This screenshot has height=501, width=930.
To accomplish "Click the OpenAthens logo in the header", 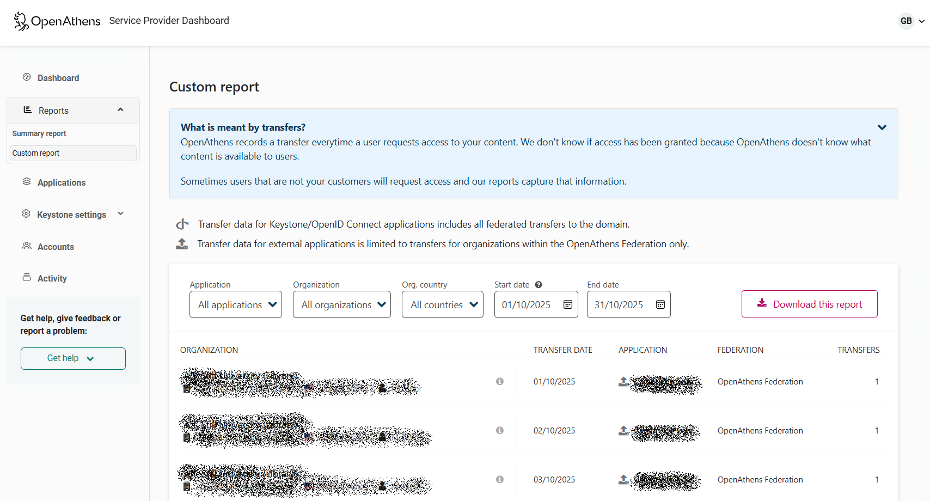I will pos(57,21).
